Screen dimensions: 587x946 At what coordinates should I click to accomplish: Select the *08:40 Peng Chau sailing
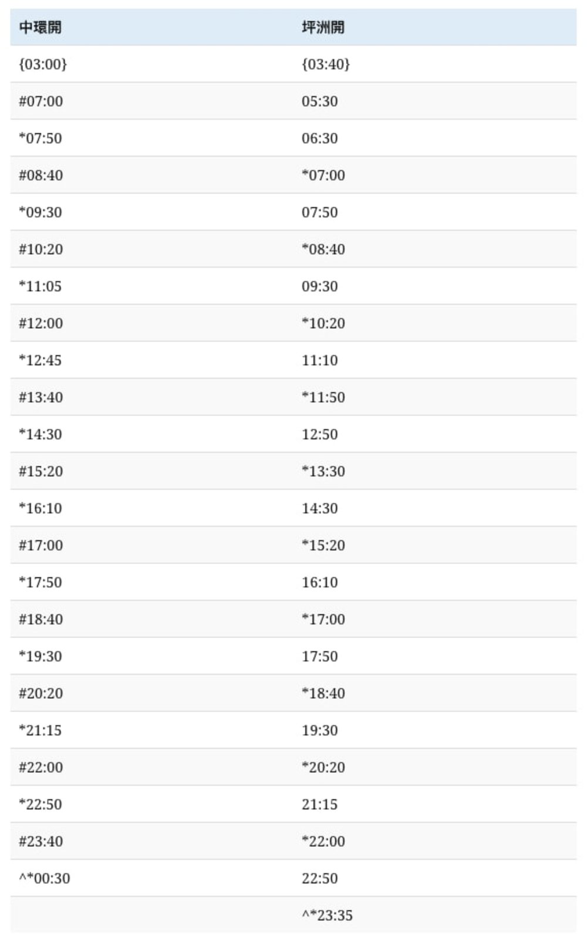click(x=323, y=249)
